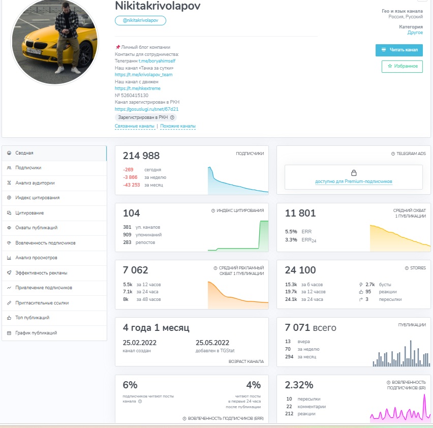The image size is (433, 428).
Task: Click the help icon on Зарегистрирован в РКН
Action: [x=172, y=117]
